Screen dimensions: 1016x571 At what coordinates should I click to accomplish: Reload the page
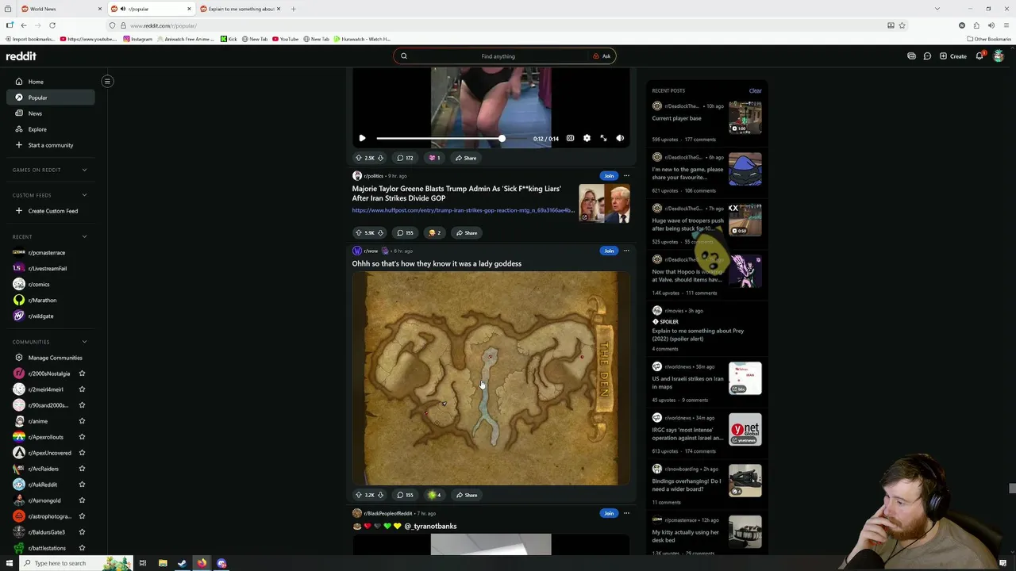coord(52,25)
